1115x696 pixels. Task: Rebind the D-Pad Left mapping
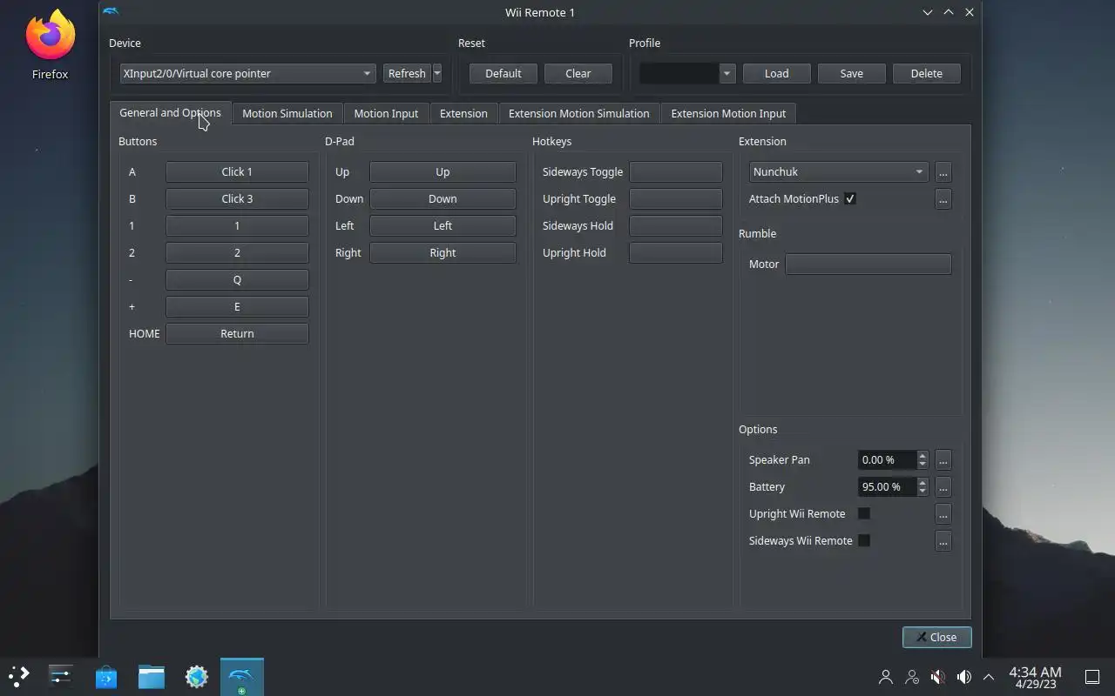click(443, 226)
